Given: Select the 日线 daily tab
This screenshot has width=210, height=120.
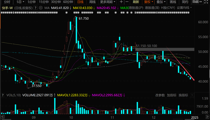Looking at the screenshot, I should 80,2.
